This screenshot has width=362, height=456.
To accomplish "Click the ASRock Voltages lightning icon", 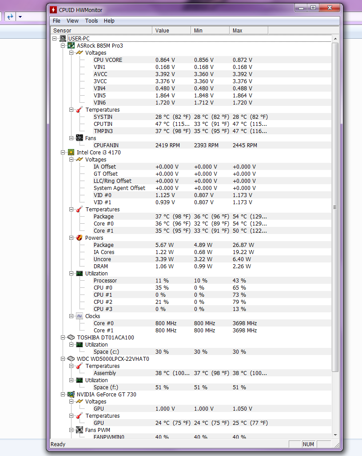I will tap(80, 52).
